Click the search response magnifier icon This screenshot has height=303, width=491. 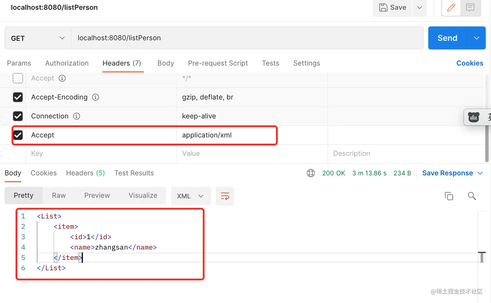(472, 196)
